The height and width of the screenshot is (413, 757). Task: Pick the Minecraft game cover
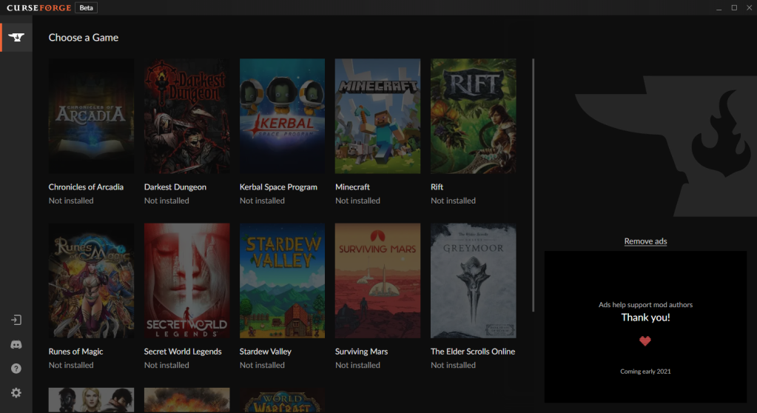(x=377, y=116)
